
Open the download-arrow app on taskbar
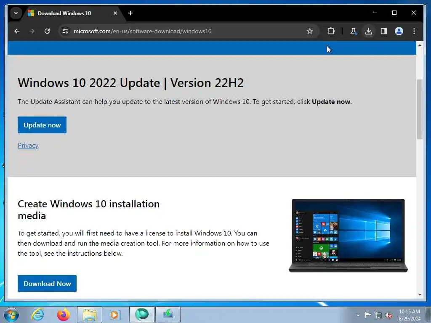pos(168,315)
